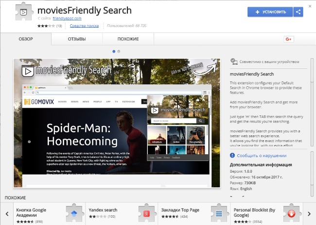This screenshot has height=225, width=316.
Task: Open the friendlyappz.com site link
Action: click(67, 18)
